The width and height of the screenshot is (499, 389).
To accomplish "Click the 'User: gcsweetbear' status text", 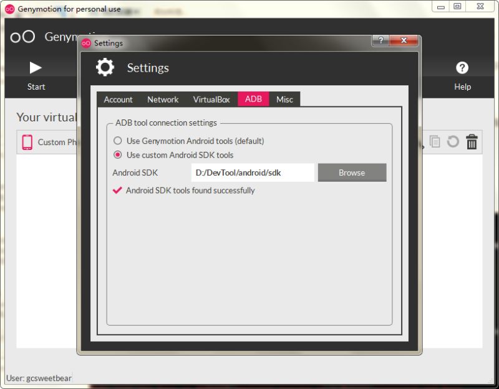I will point(39,378).
